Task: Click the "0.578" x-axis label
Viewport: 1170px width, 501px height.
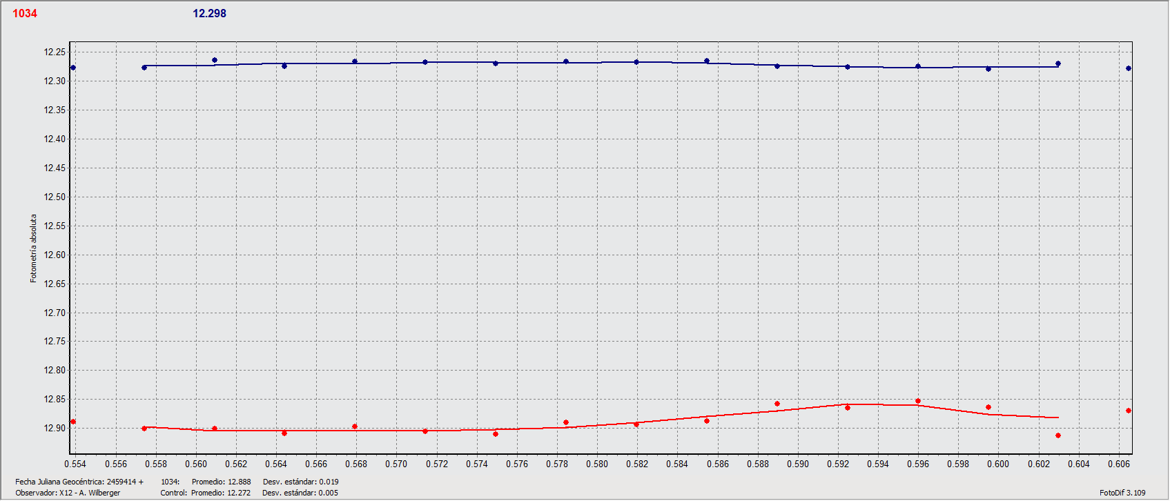Action: [x=557, y=464]
